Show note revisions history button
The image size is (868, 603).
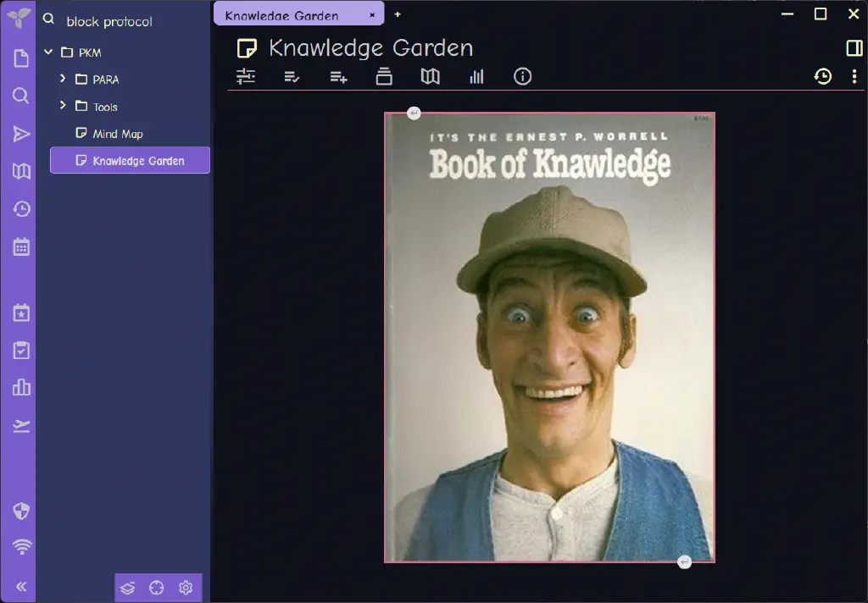click(x=823, y=76)
